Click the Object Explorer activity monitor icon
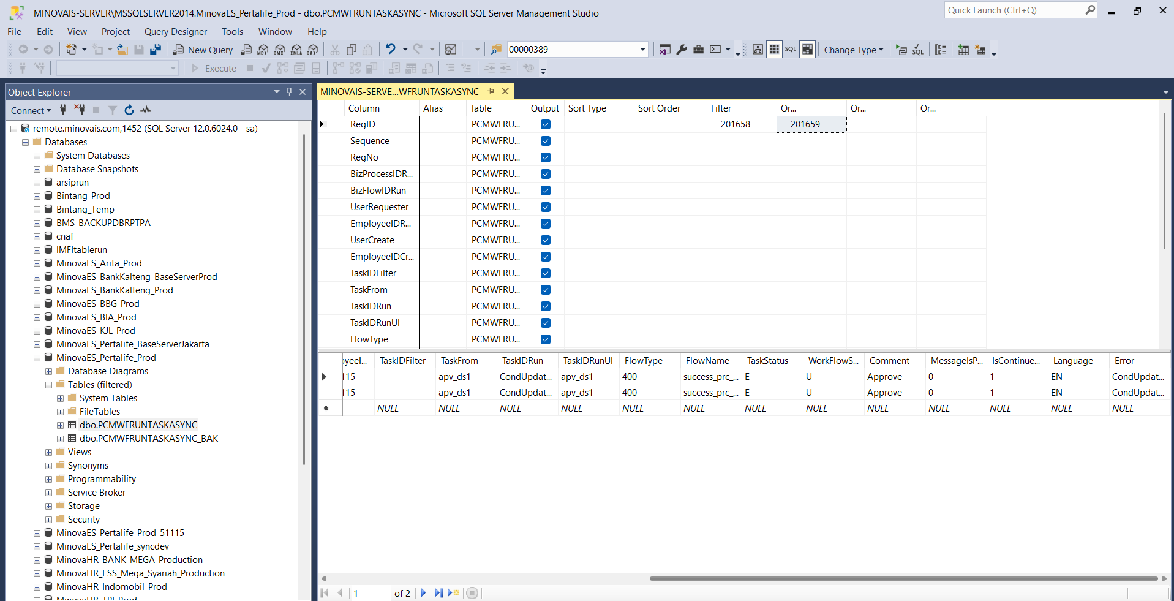Image resolution: width=1174 pixels, height=601 pixels. coord(146,110)
